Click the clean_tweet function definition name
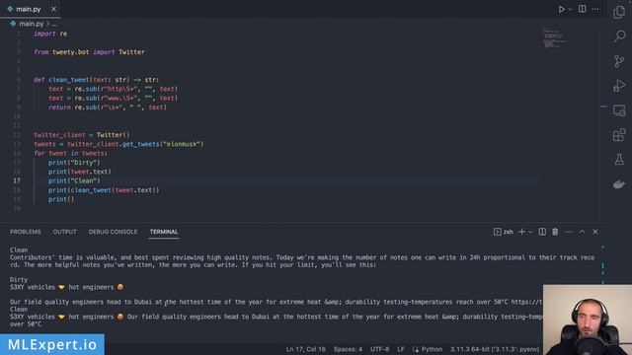Image resolution: width=632 pixels, height=355 pixels. [68, 80]
